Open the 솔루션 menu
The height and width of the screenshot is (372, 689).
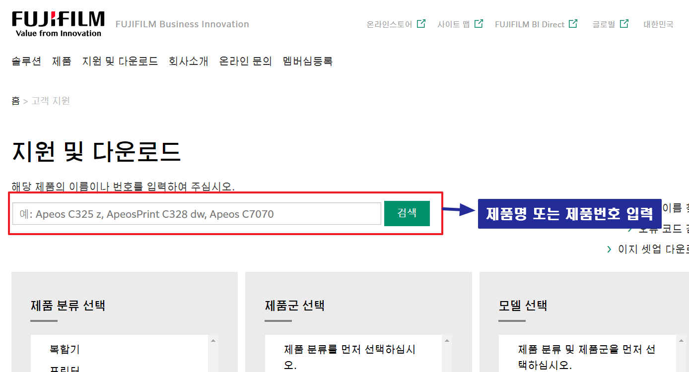click(26, 61)
